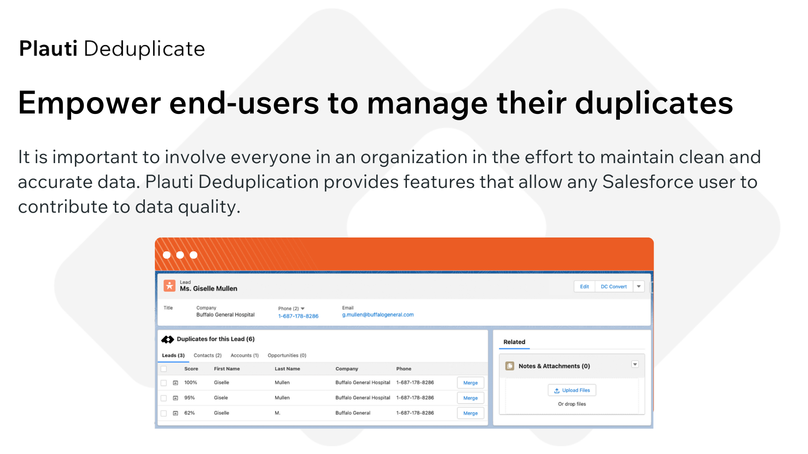Click the row icon next to the 62% score
The height and width of the screenshot is (454, 808).
coord(175,413)
